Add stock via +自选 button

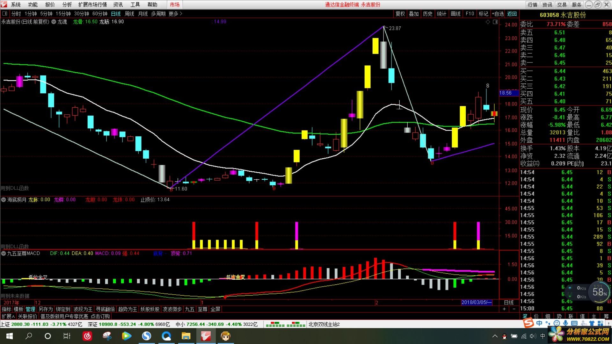498,14
